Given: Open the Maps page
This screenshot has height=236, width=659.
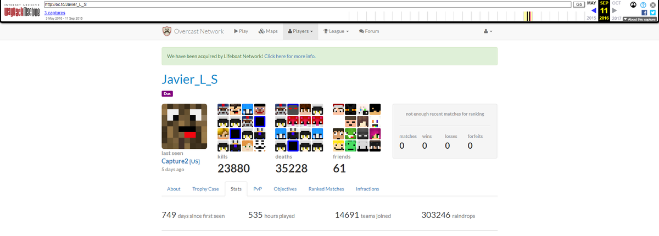Looking at the screenshot, I should click(x=268, y=31).
